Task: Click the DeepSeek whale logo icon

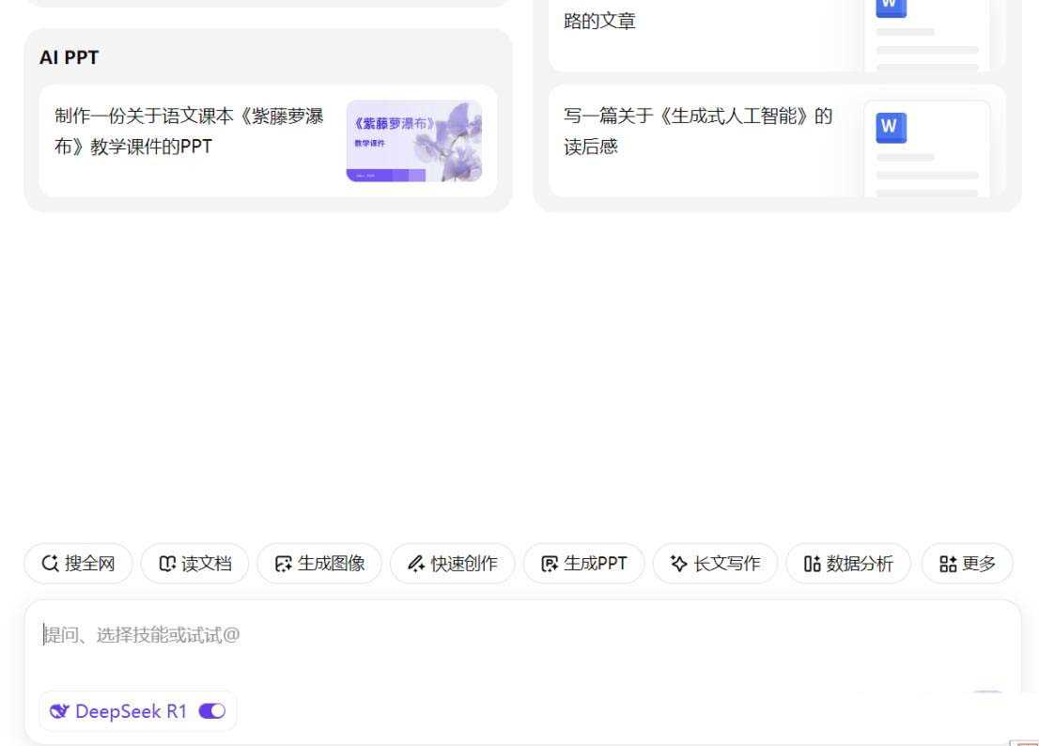Action: [59, 711]
